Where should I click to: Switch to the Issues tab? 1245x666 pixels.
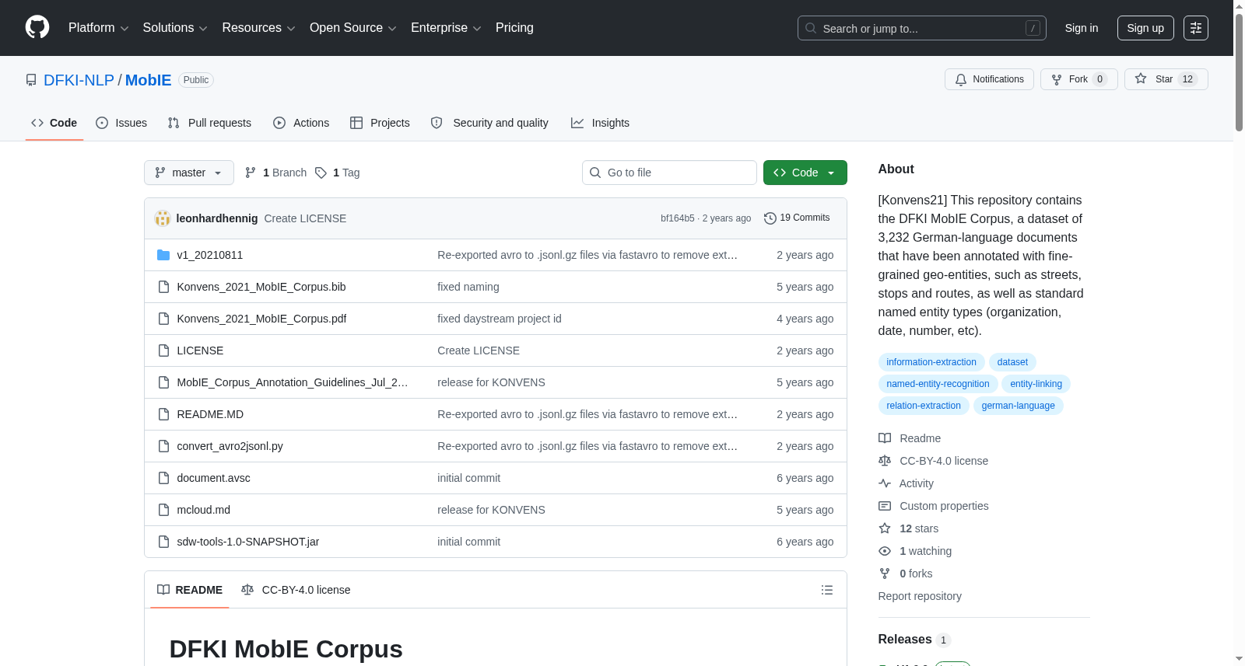pyautogui.click(x=121, y=123)
